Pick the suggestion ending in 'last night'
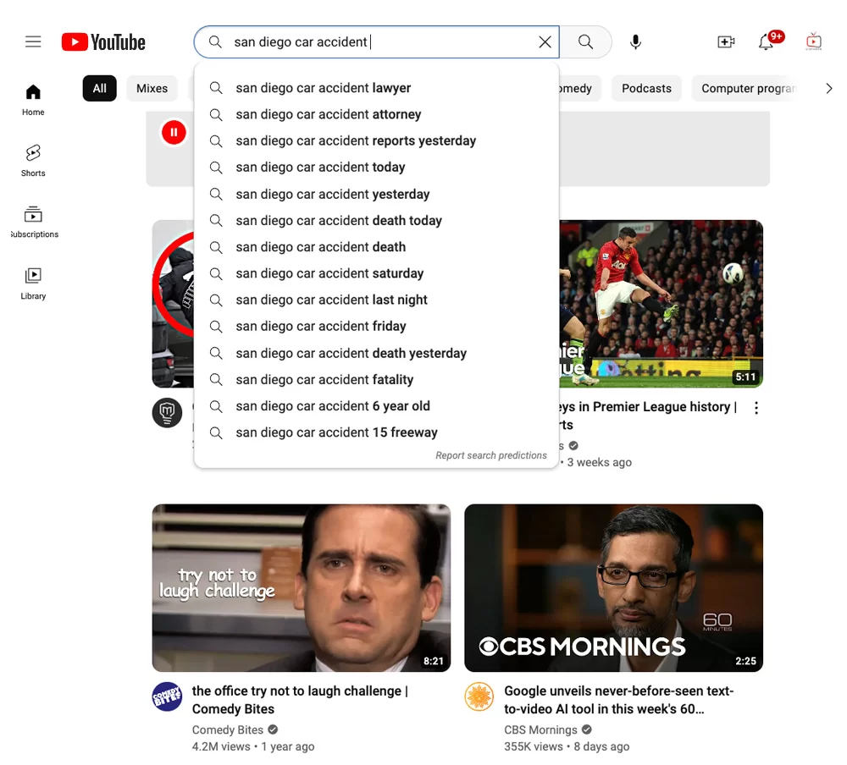The image size is (847, 765). [x=377, y=300]
